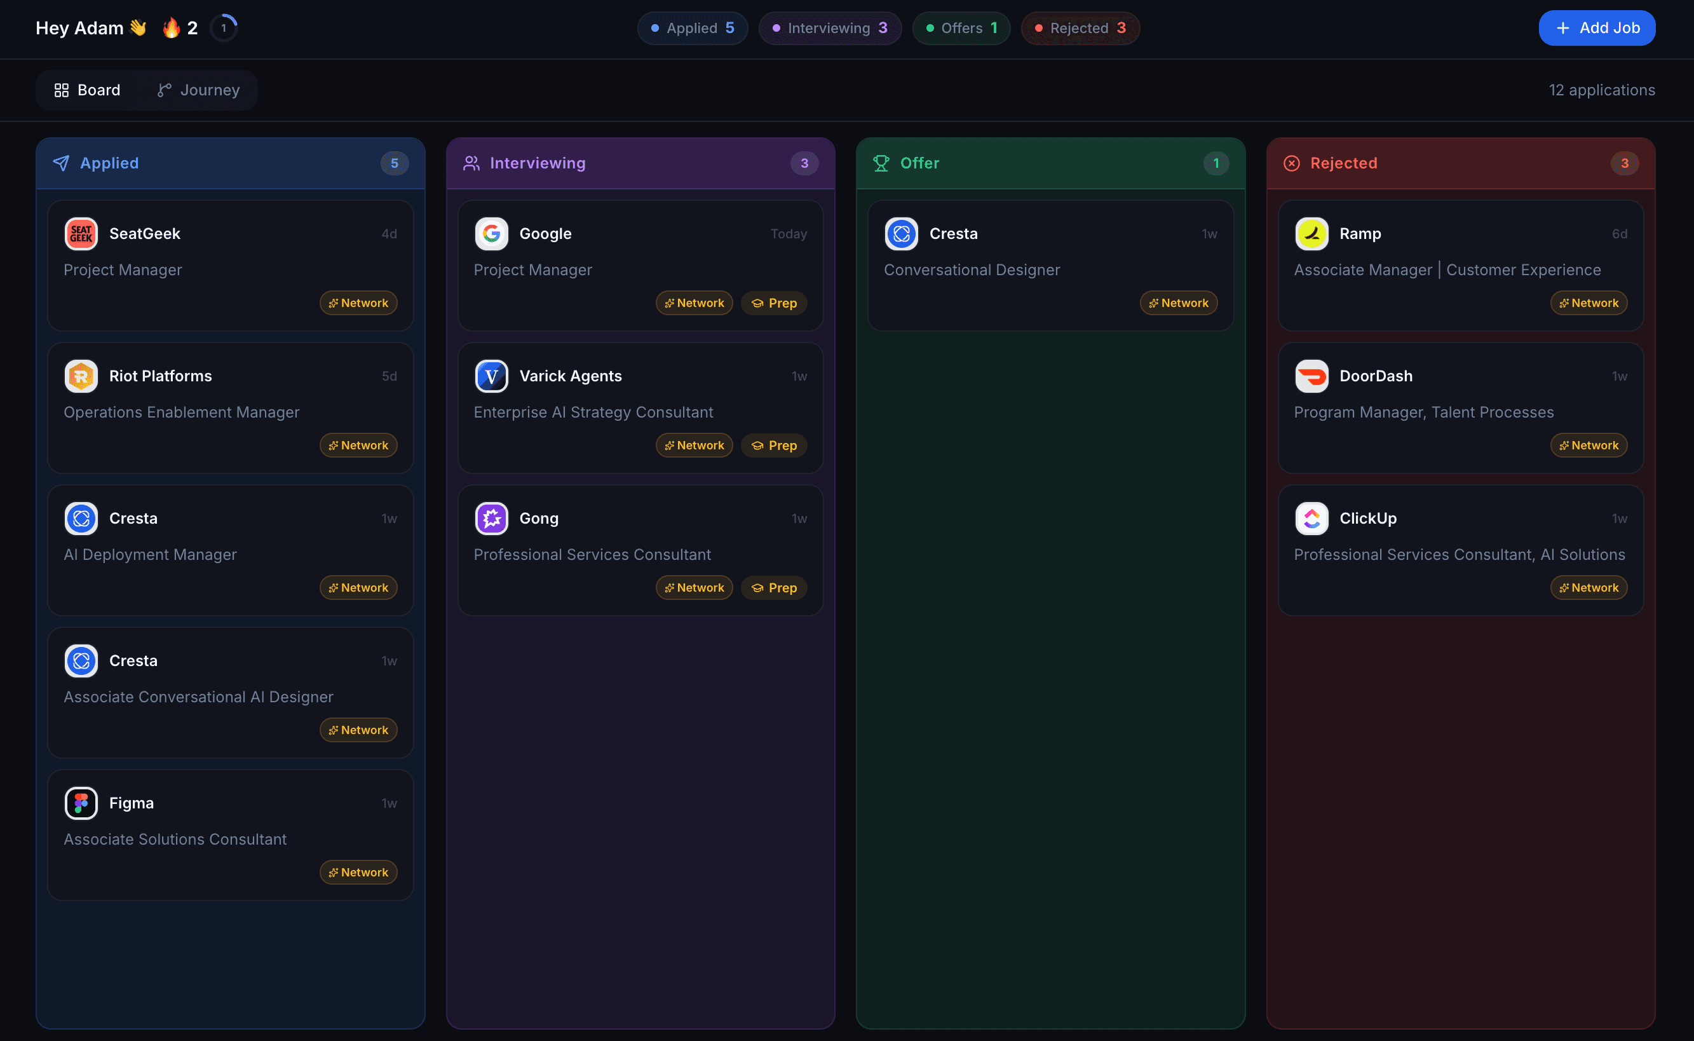1694x1041 pixels.
Task: Click the fire streak icon
Action: (x=171, y=27)
